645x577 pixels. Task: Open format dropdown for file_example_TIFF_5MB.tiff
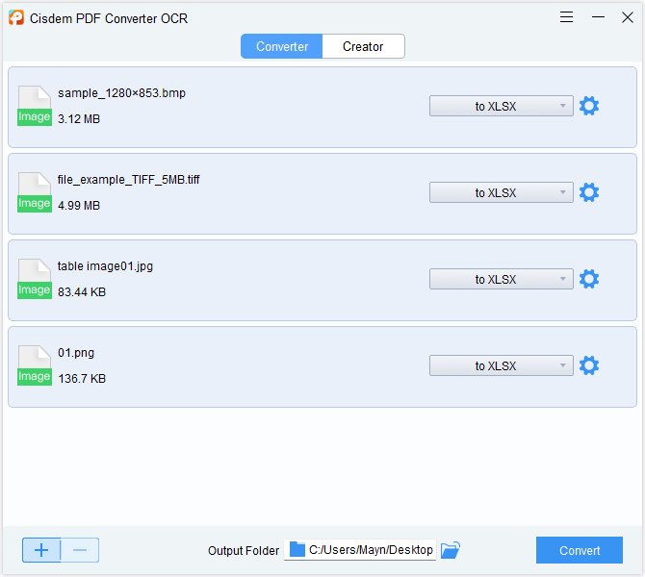501,192
